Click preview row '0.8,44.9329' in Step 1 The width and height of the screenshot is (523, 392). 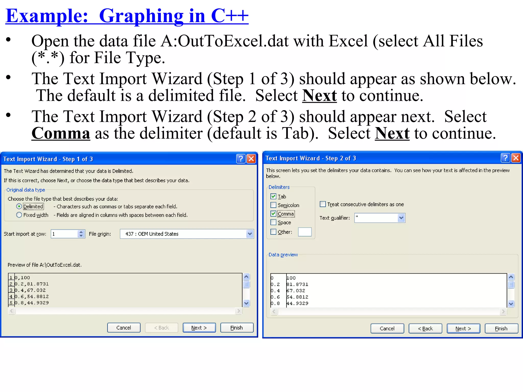pyautogui.click(x=32, y=303)
